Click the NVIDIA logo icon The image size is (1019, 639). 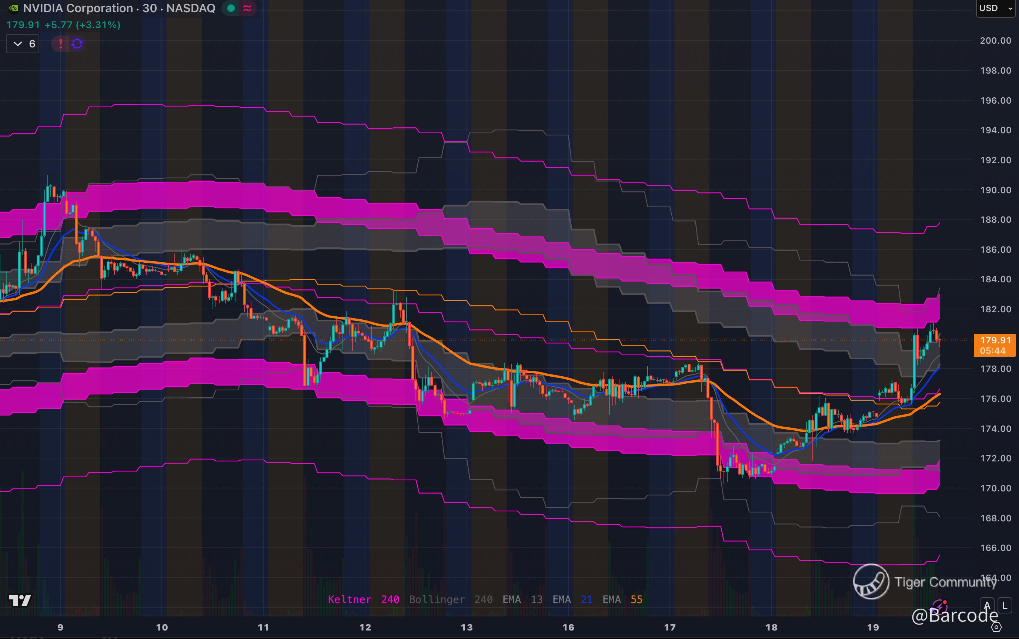[14, 8]
